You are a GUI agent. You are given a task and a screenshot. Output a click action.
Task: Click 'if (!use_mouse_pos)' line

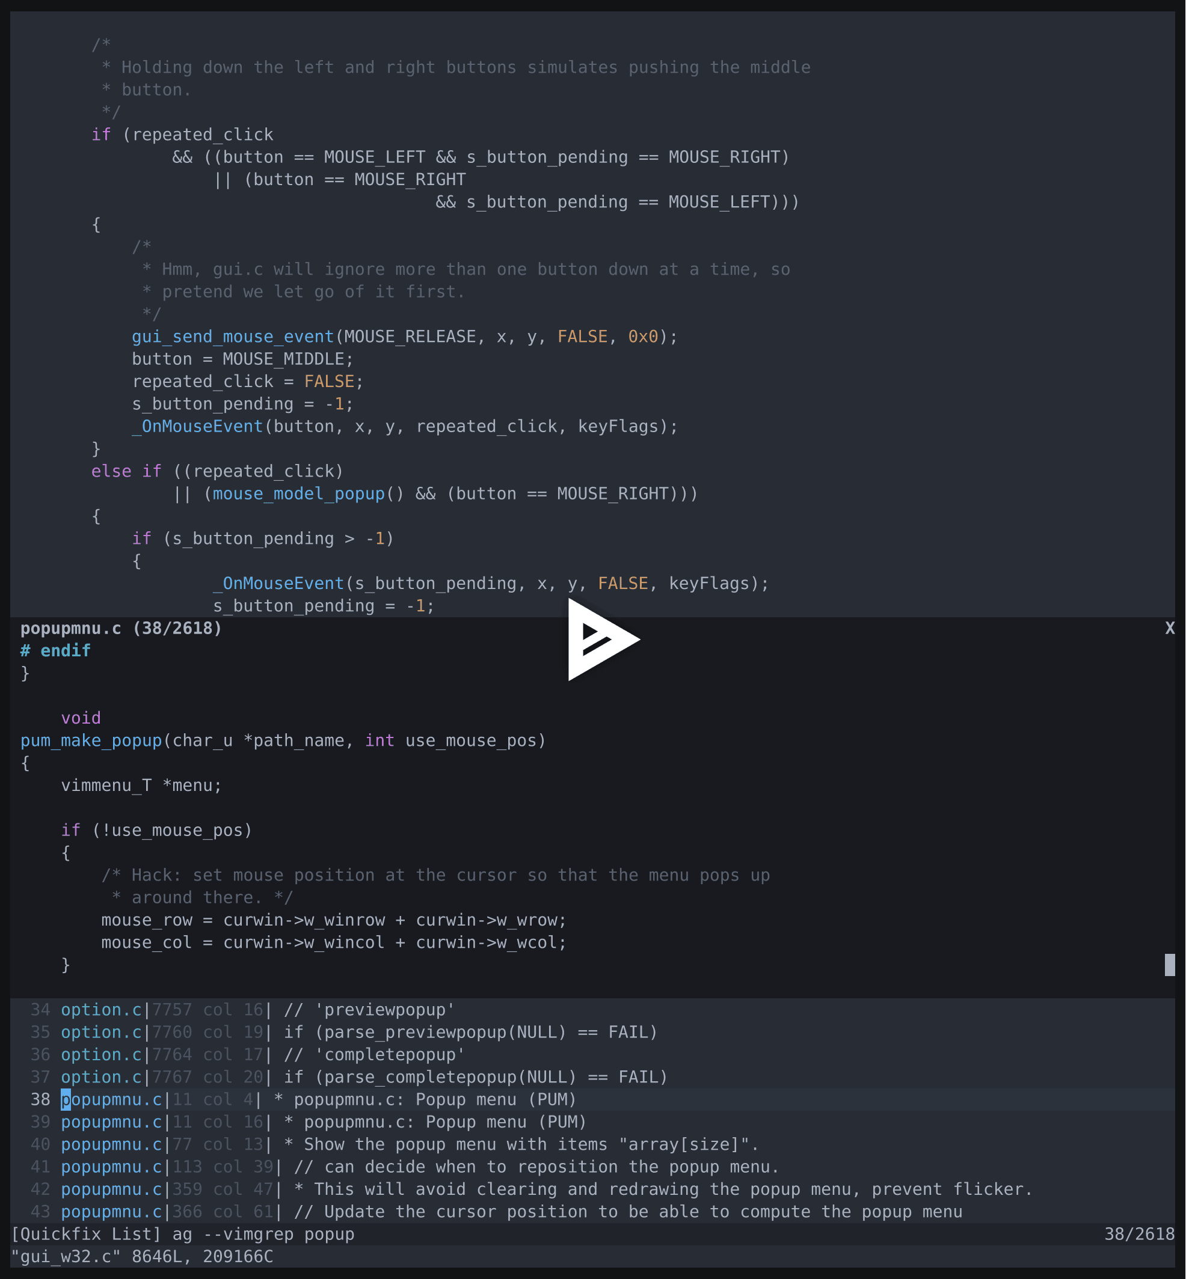click(x=156, y=831)
